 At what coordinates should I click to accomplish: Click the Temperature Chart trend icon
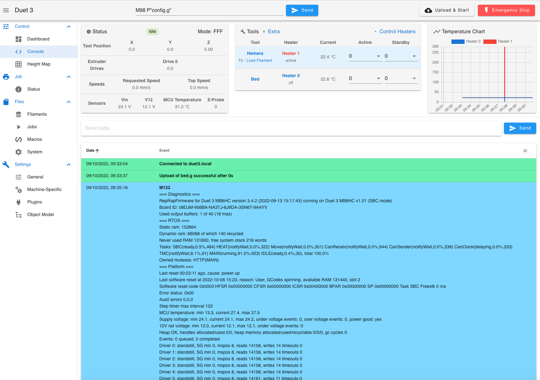click(437, 32)
